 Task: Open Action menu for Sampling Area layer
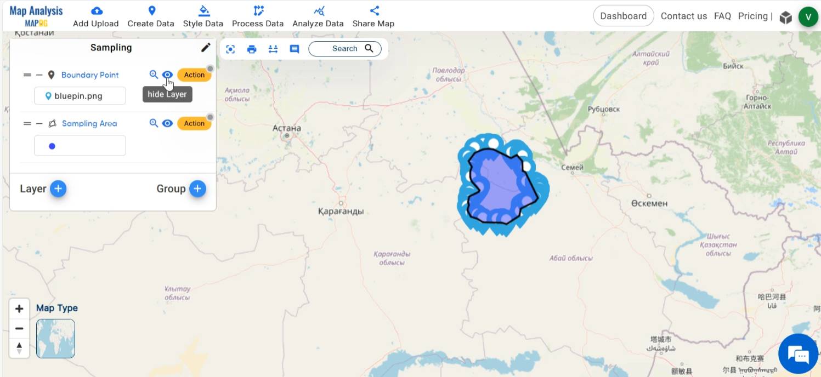194,123
